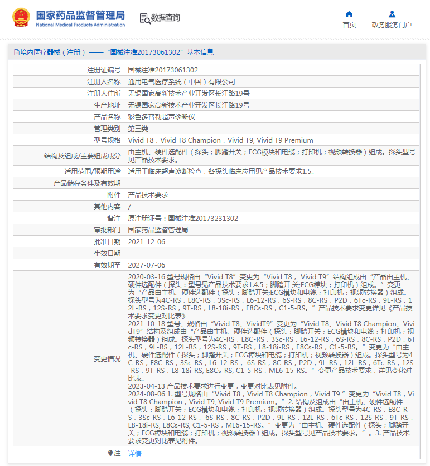Click the 变更情况 row label
The image size is (430, 466).
click(107, 359)
